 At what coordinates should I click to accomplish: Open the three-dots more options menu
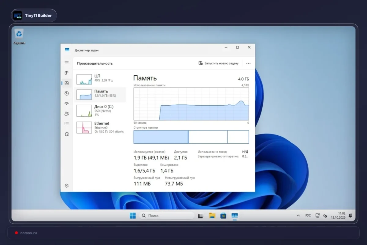coord(248,63)
